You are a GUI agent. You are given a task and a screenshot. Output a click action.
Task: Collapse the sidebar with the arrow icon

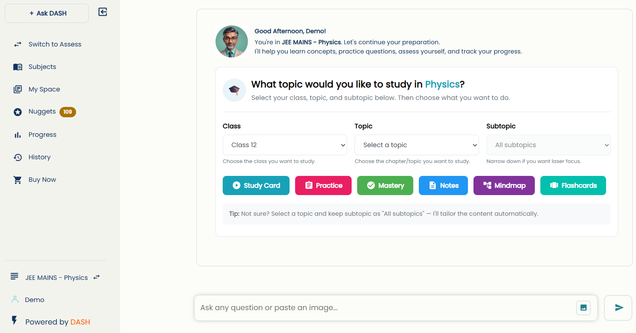tap(103, 12)
